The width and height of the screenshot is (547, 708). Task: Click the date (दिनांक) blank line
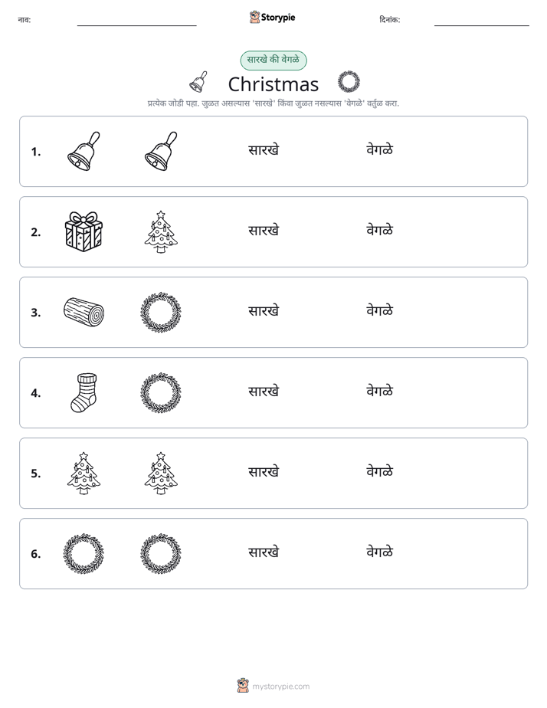pos(482,25)
